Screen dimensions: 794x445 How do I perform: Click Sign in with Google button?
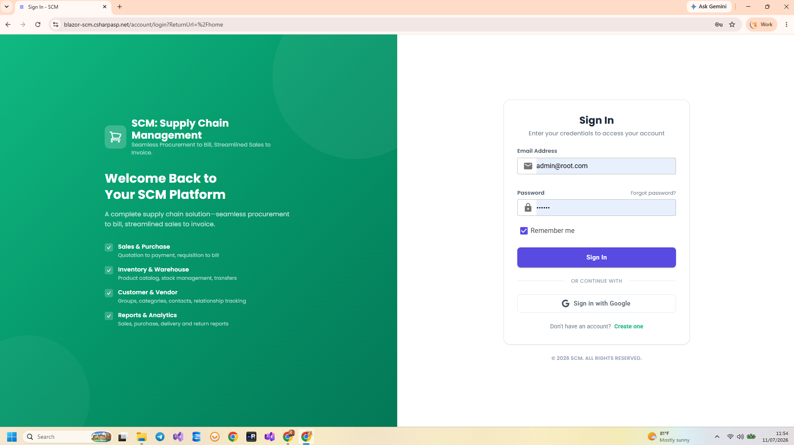596,303
